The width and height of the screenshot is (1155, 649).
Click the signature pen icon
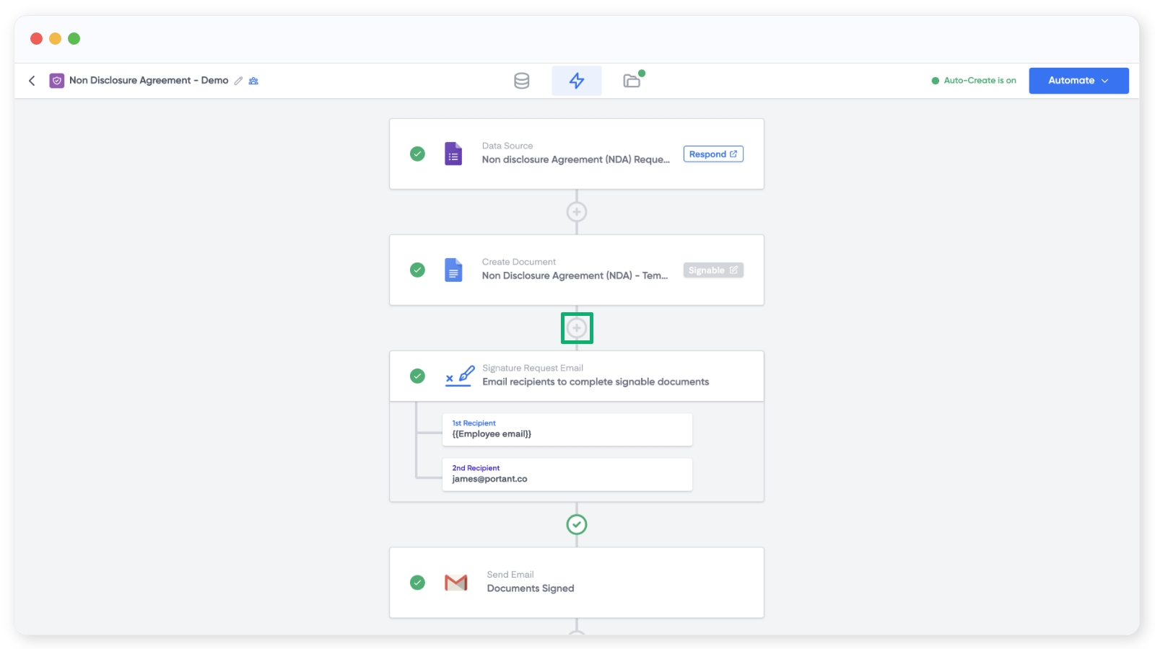(x=459, y=376)
